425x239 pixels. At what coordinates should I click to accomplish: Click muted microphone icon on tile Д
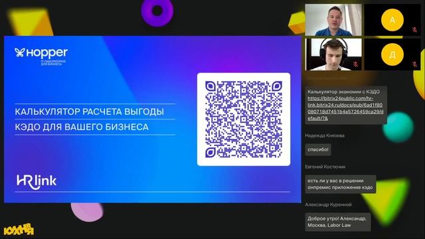pyautogui.click(x=414, y=64)
